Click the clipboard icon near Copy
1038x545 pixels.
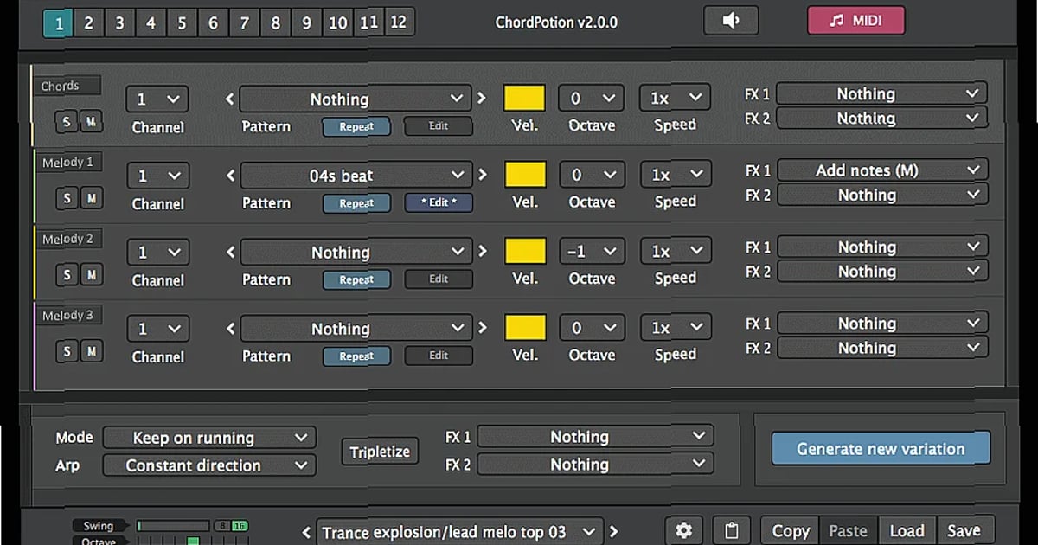pyautogui.click(x=731, y=529)
